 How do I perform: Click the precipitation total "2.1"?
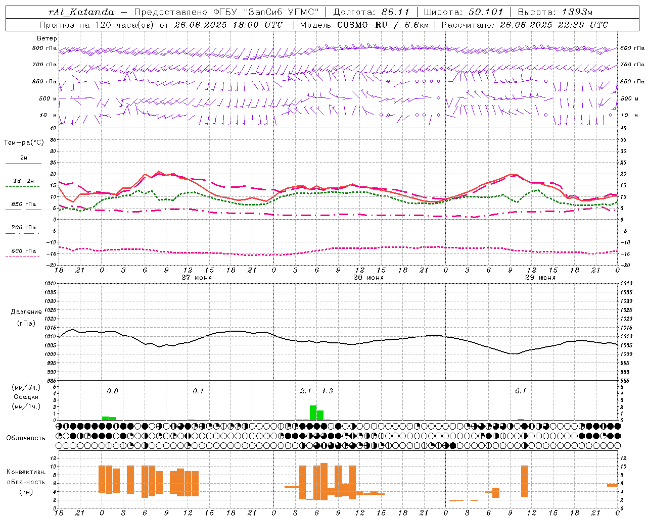coord(305,391)
